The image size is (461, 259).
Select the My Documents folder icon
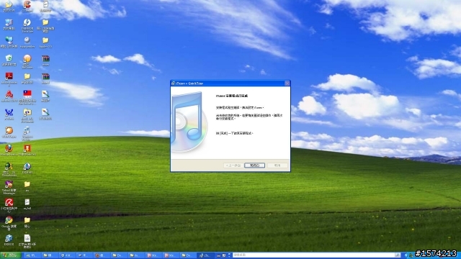[x=9, y=6]
